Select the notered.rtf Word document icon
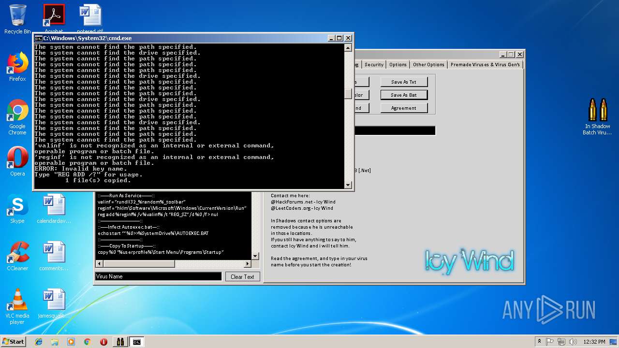The height and width of the screenshot is (348, 619). tap(90, 17)
